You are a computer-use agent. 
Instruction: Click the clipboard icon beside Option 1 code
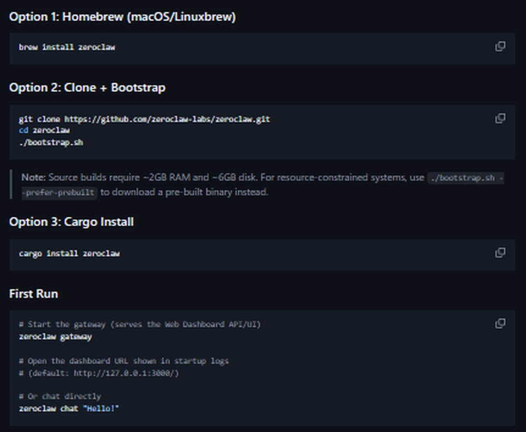[499, 47]
